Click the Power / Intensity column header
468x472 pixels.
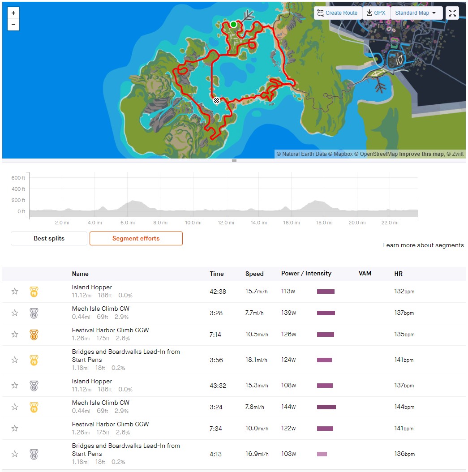(x=306, y=273)
